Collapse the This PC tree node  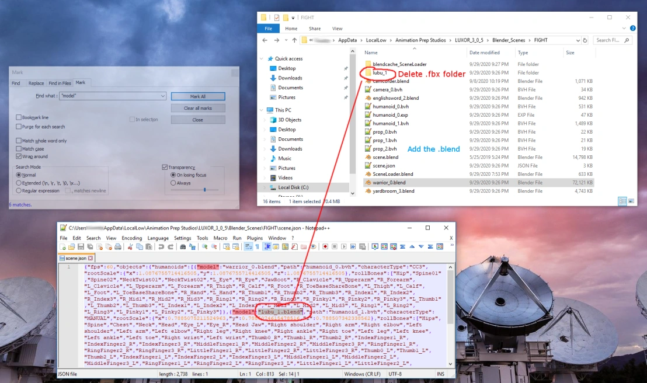coord(261,110)
